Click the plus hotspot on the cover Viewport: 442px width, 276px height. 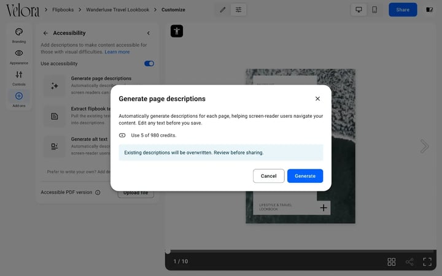pyautogui.click(x=324, y=208)
